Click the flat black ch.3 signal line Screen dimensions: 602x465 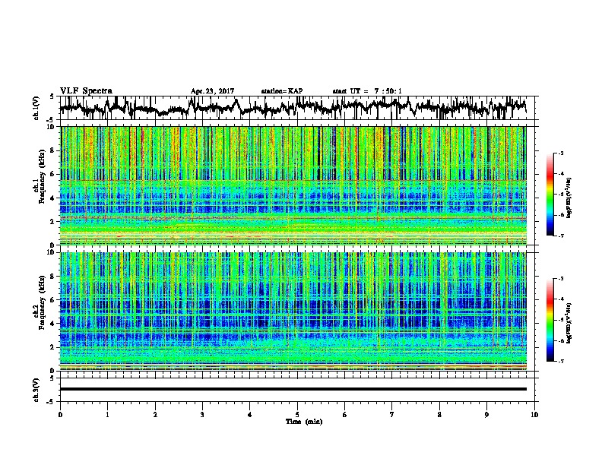[x=293, y=389]
